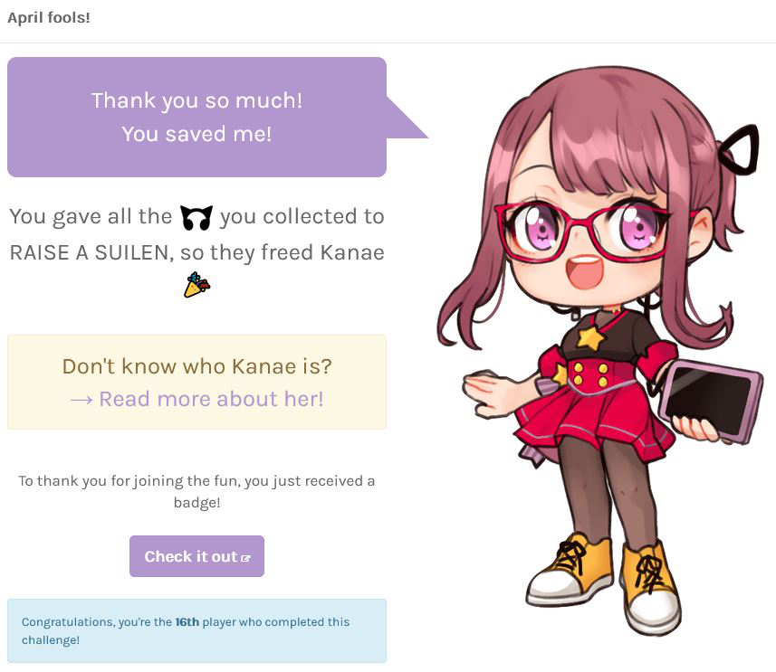Click the Don't know who Kanae is box
776x672 pixels.
(x=197, y=383)
